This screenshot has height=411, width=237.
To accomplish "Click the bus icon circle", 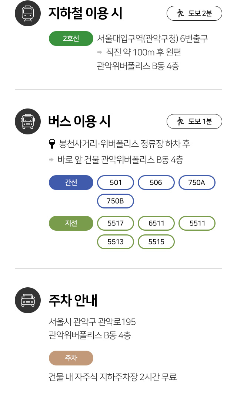I will (x=28, y=121).
